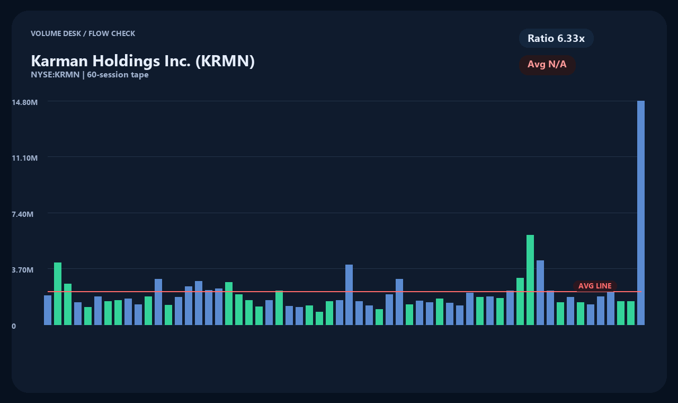Click the VOLUME DESK / FLOW CHECK header

tap(83, 33)
